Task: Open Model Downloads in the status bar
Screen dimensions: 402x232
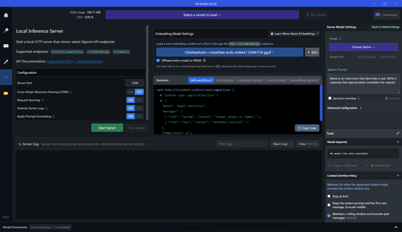Action: 15,227
